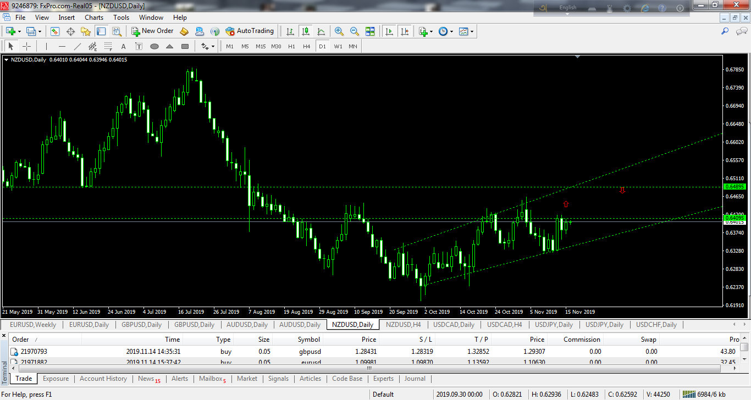
Task: Click the Default profile status bar entry
Action: click(x=383, y=394)
